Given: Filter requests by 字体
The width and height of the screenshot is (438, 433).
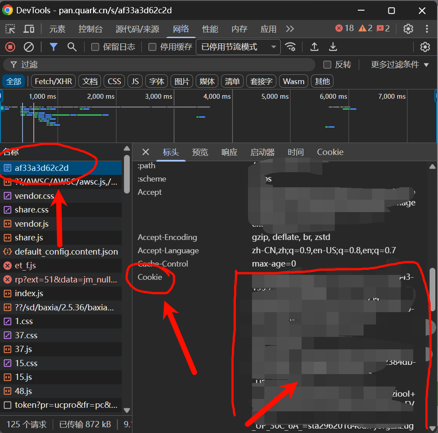Looking at the screenshot, I should click(157, 81).
